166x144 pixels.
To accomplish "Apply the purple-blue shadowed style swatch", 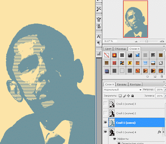I will click(x=107, y=71).
